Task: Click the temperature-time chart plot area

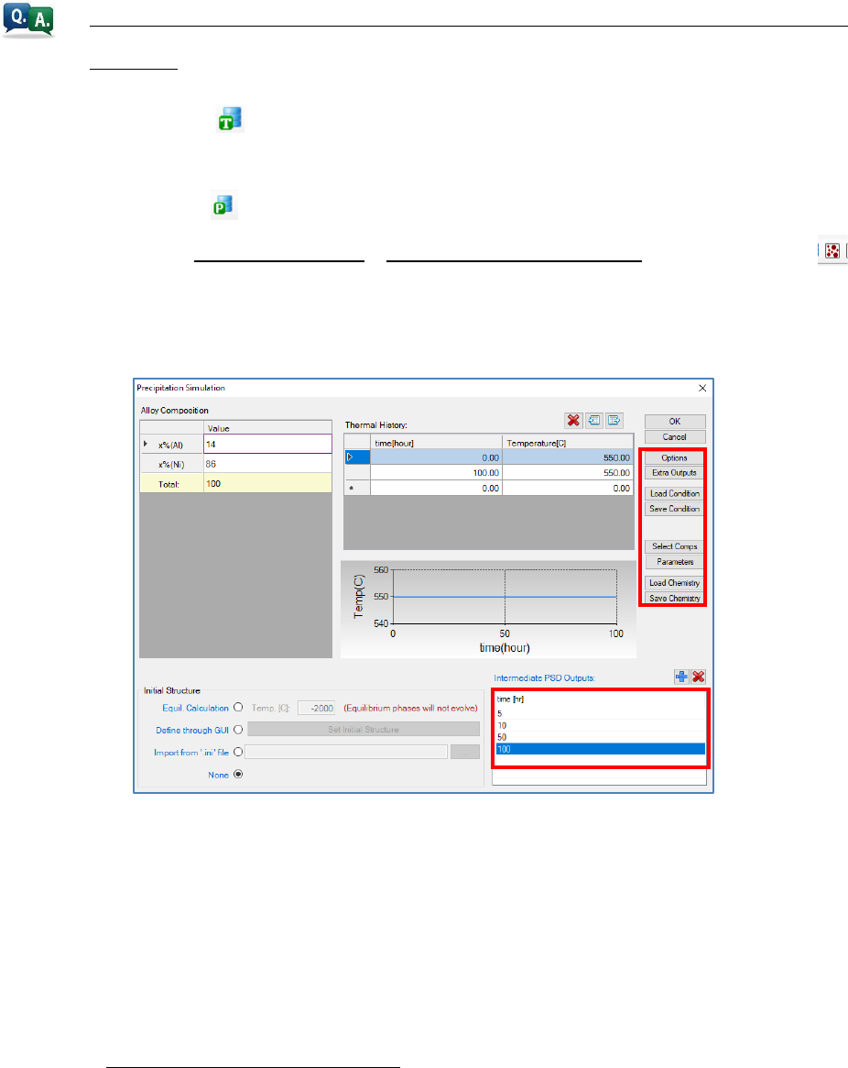Action: pyautogui.click(x=505, y=597)
